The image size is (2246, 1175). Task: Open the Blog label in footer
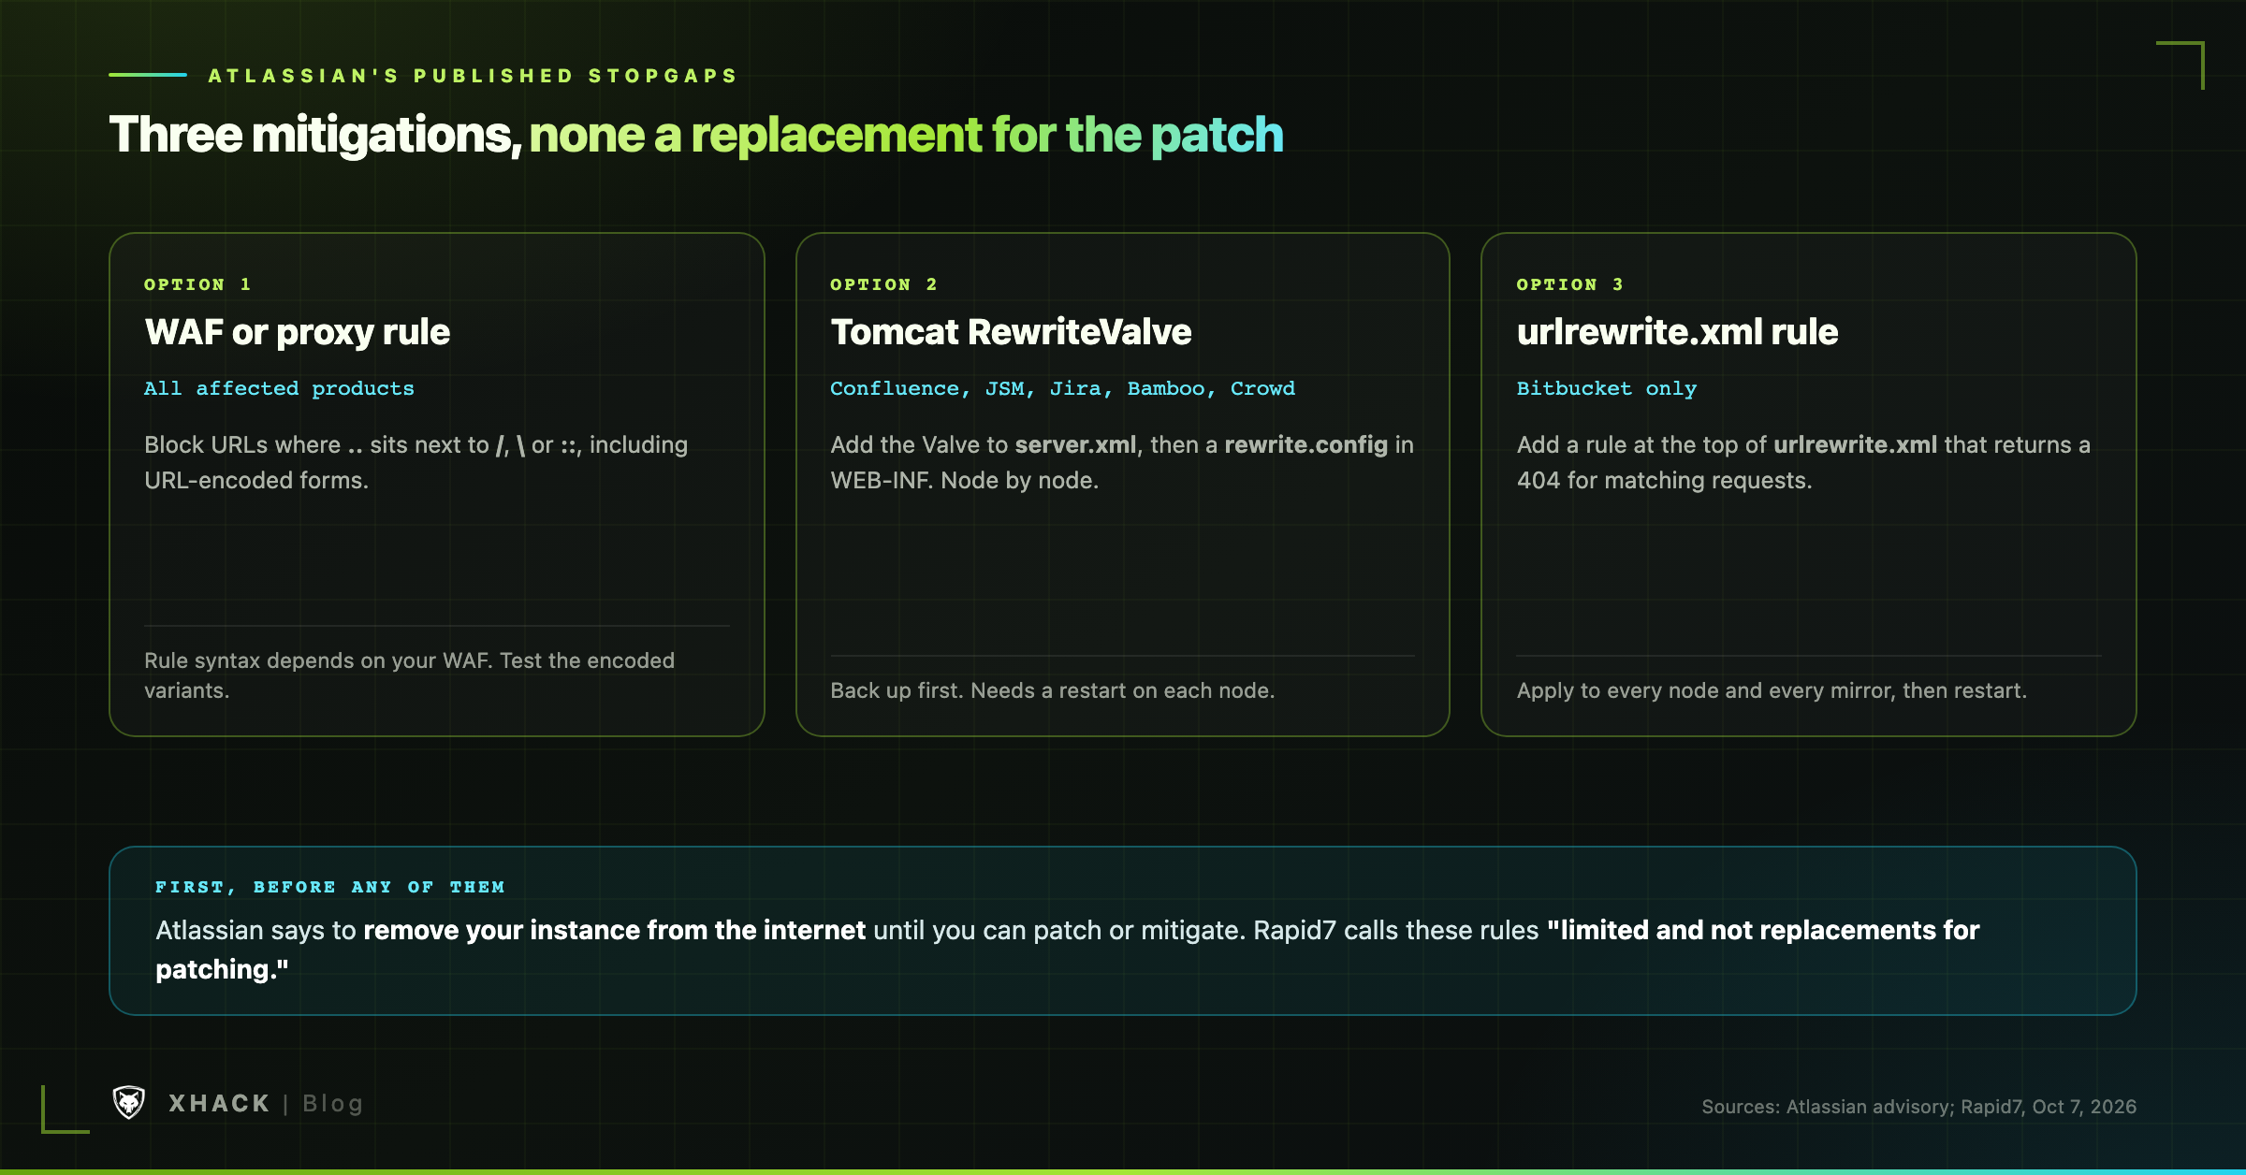pyautogui.click(x=333, y=1104)
